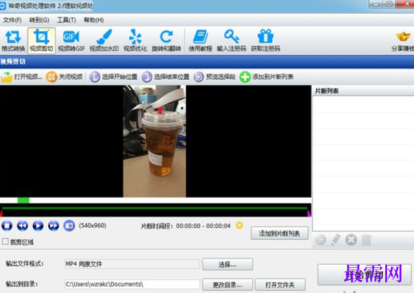Open the 旋转和翻转 rotate and flip tool

[166, 41]
